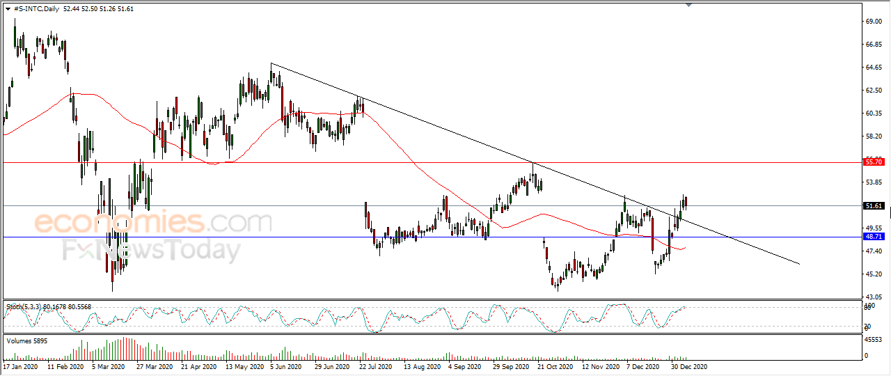This screenshot has width=891, height=376.
Task: Click the OHLC values 52.44 52.50 51.26 51.61
Action: point(99,8)
